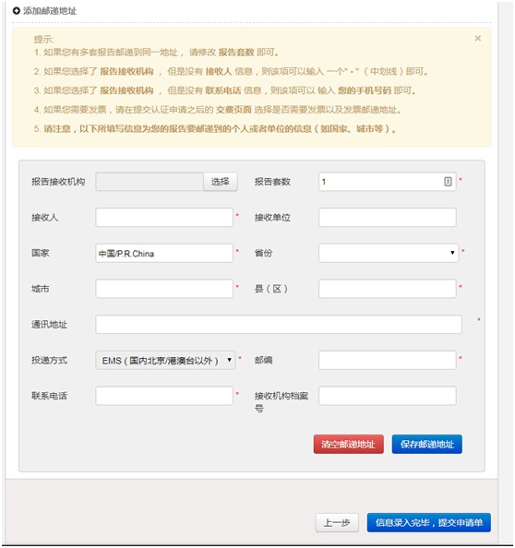Image resolution: width=515 pixels, height=548 pixels.
Task: Expand the 投递方式 EMS dropdown
Action: click(x=165, y=360)
